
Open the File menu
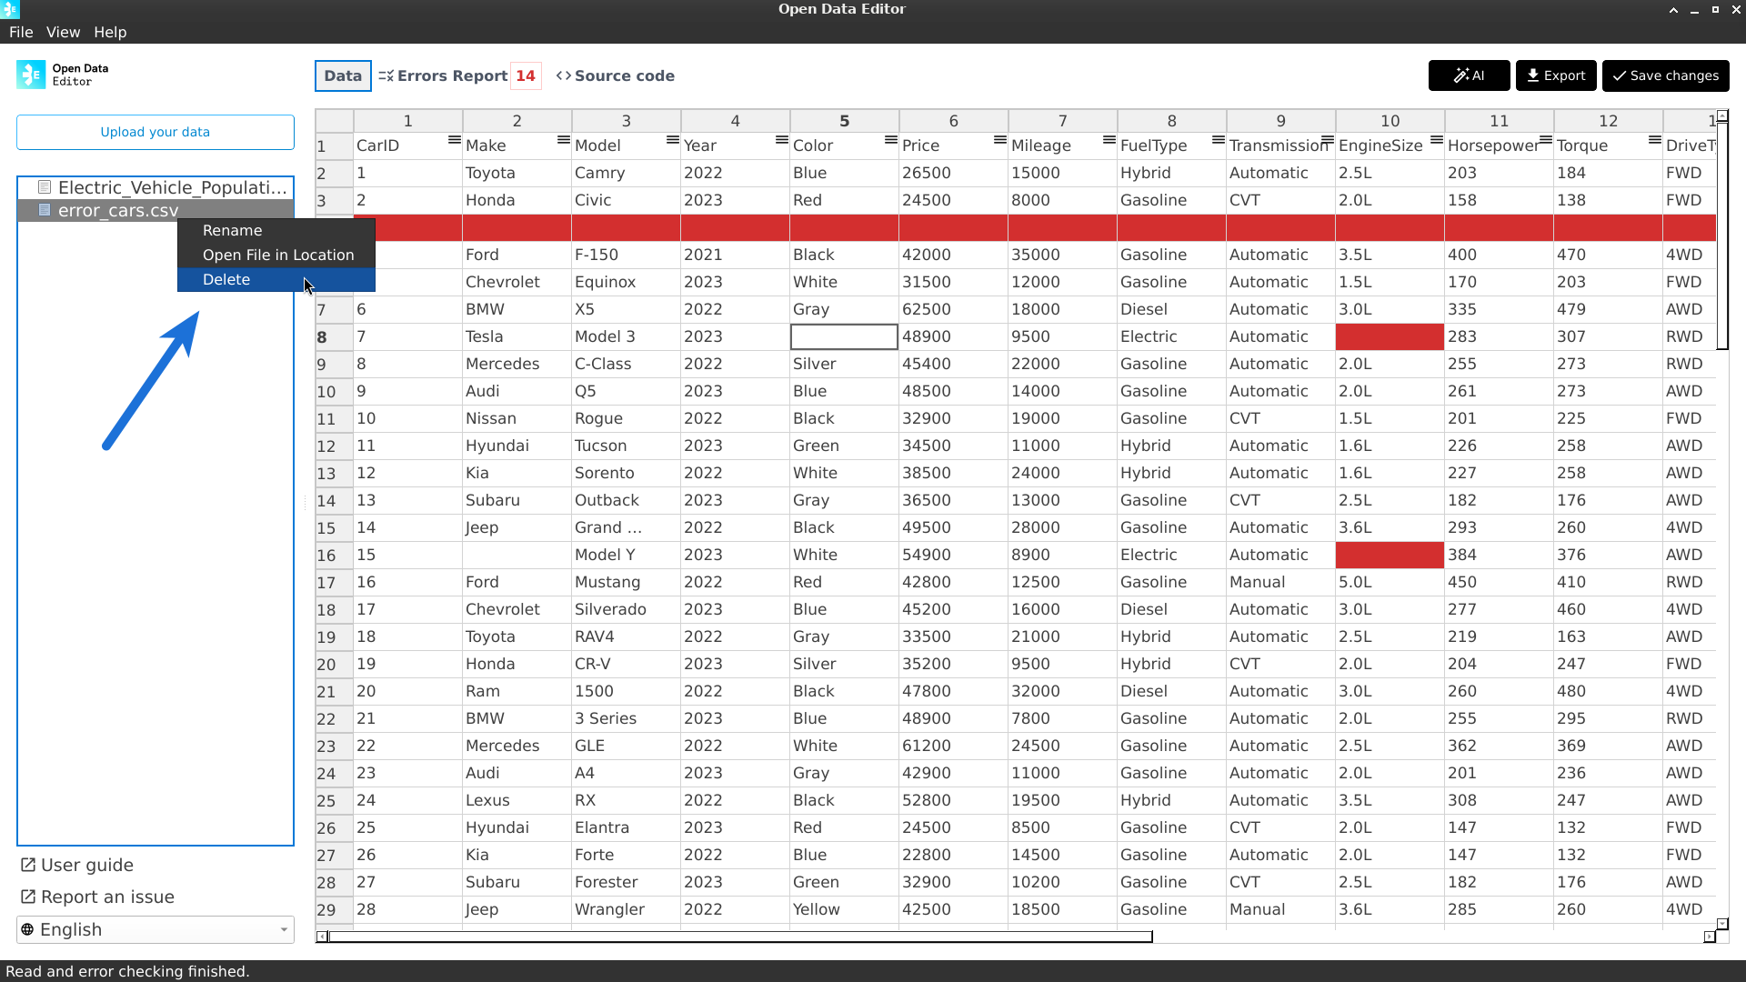(x=20, y=32)
